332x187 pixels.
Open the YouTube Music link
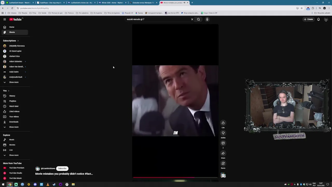(x=15, y=178)
